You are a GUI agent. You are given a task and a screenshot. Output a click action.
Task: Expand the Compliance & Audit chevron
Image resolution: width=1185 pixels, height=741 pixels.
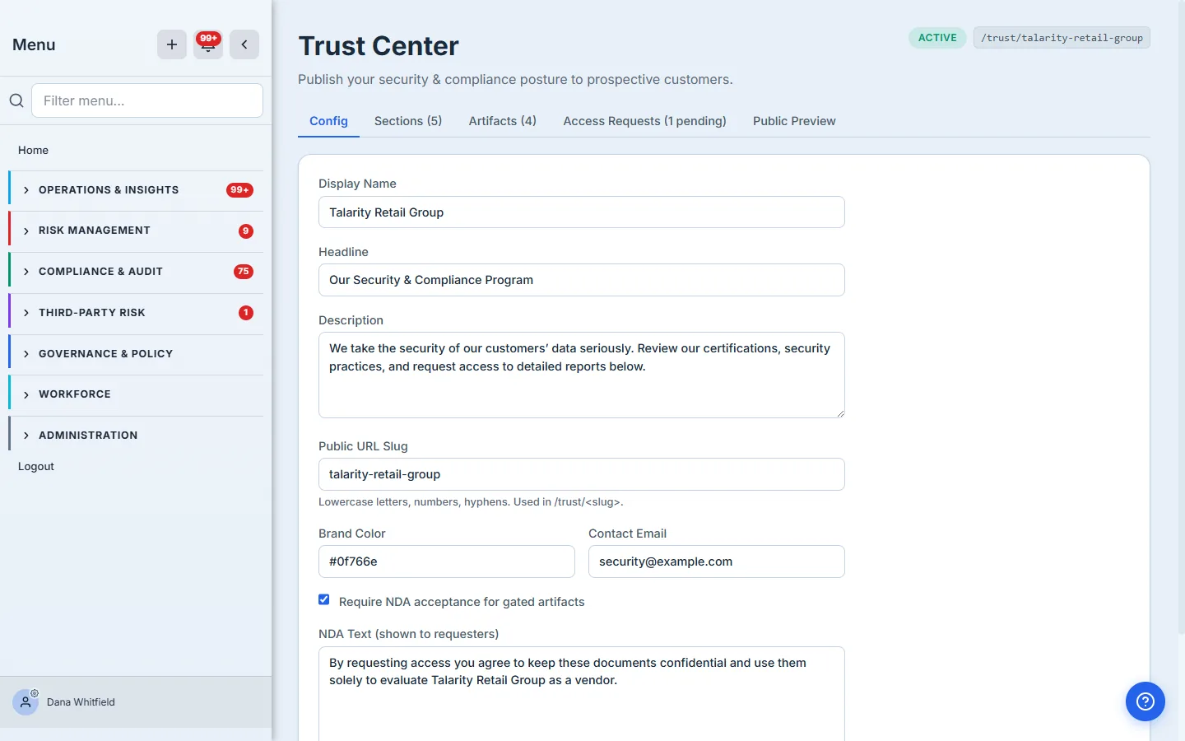coord(26,272)
